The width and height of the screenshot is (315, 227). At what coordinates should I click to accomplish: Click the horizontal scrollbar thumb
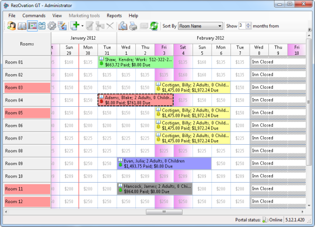164,212
